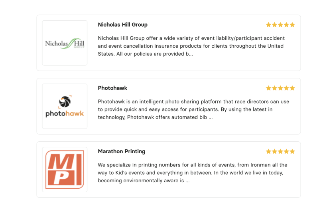Click first star of Photohawk rating
The image size is (319, 199).
click(x=269, y=88)
